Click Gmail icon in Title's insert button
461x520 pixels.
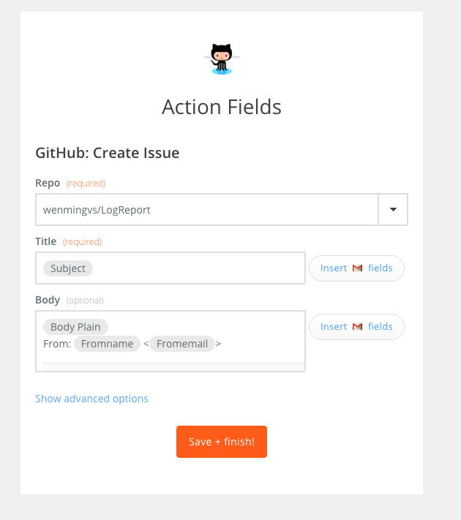tap(357, 268)
